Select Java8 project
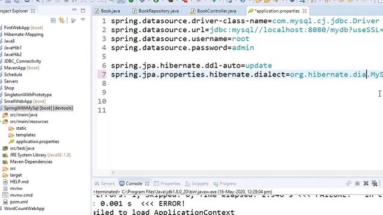Image resolution: width=383 pixels, height=215 pixels. pyautogui.click(x=10, y=41)
